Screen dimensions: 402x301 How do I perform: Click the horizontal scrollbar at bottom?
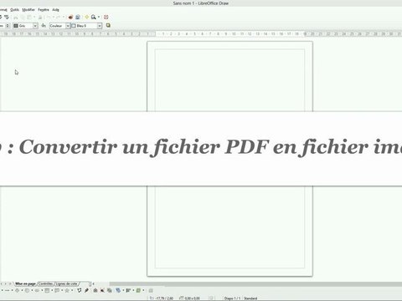(255, 284)
